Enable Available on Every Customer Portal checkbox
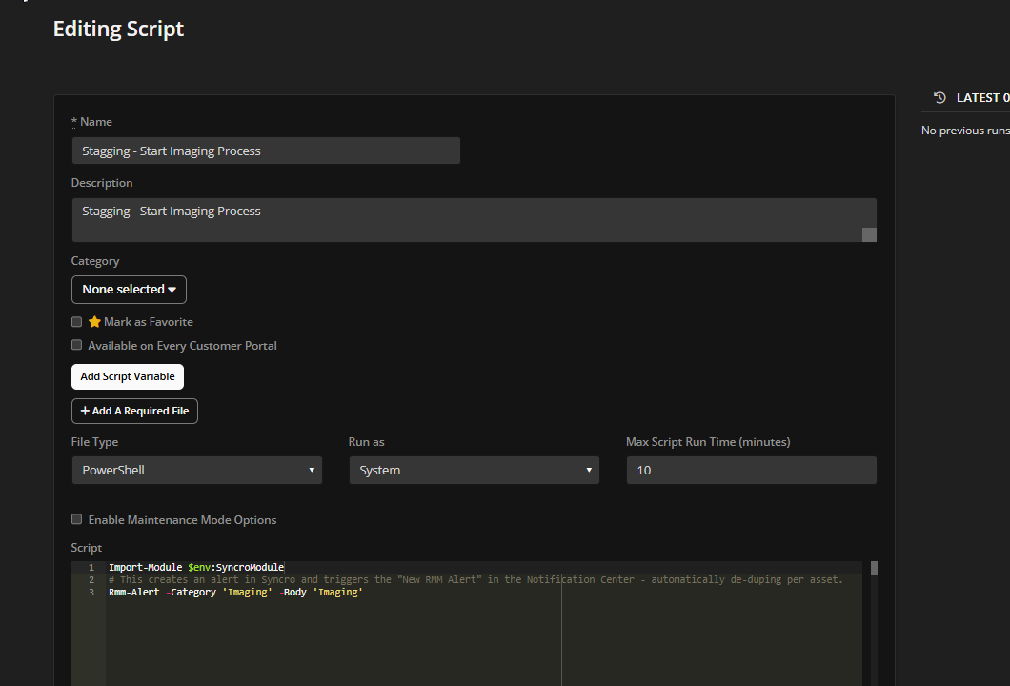Viewport: 1010px width, 686px height. click(76, 345)
